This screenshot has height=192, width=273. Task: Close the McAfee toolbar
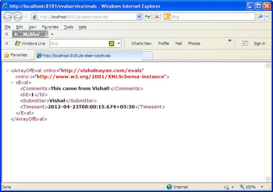coord(7,34)
